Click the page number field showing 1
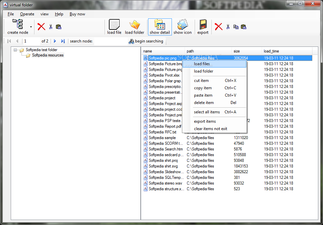Viewport: 323px width, 225px height. click(31, 41)
